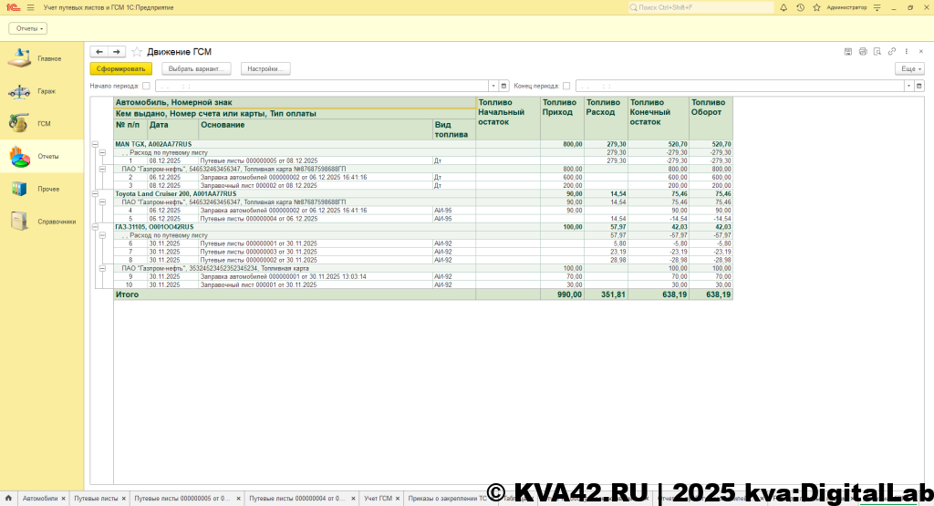Click the Сформировать button
The width and height of the screenshot is (934, 506).
point(121,68)
